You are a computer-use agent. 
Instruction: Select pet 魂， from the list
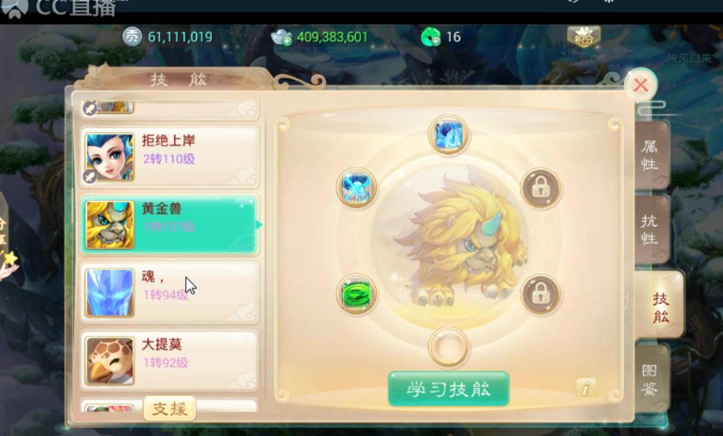tap(170, 293)
